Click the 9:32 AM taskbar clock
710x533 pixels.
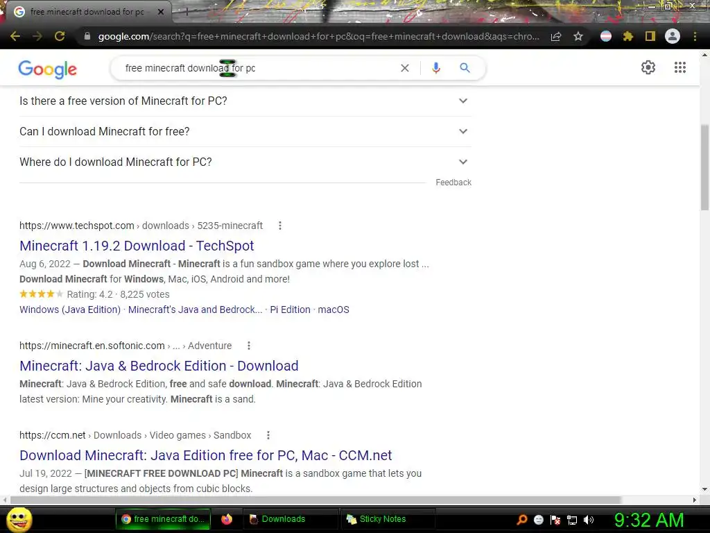[649, 520]
